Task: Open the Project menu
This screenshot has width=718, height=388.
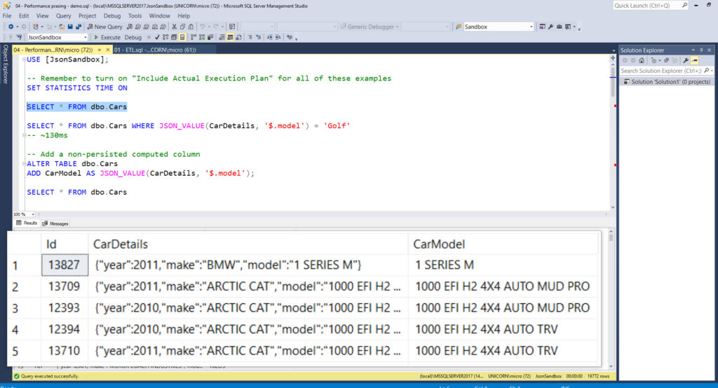Action: click(87, 15)
